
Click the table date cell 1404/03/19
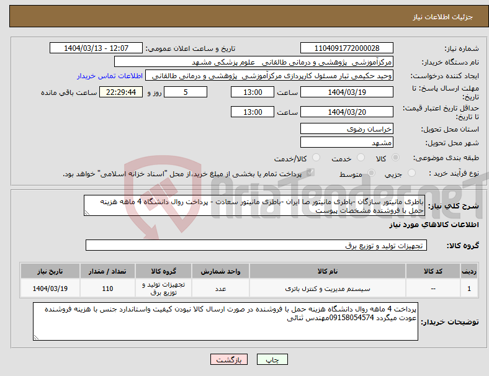click(50, 289)
